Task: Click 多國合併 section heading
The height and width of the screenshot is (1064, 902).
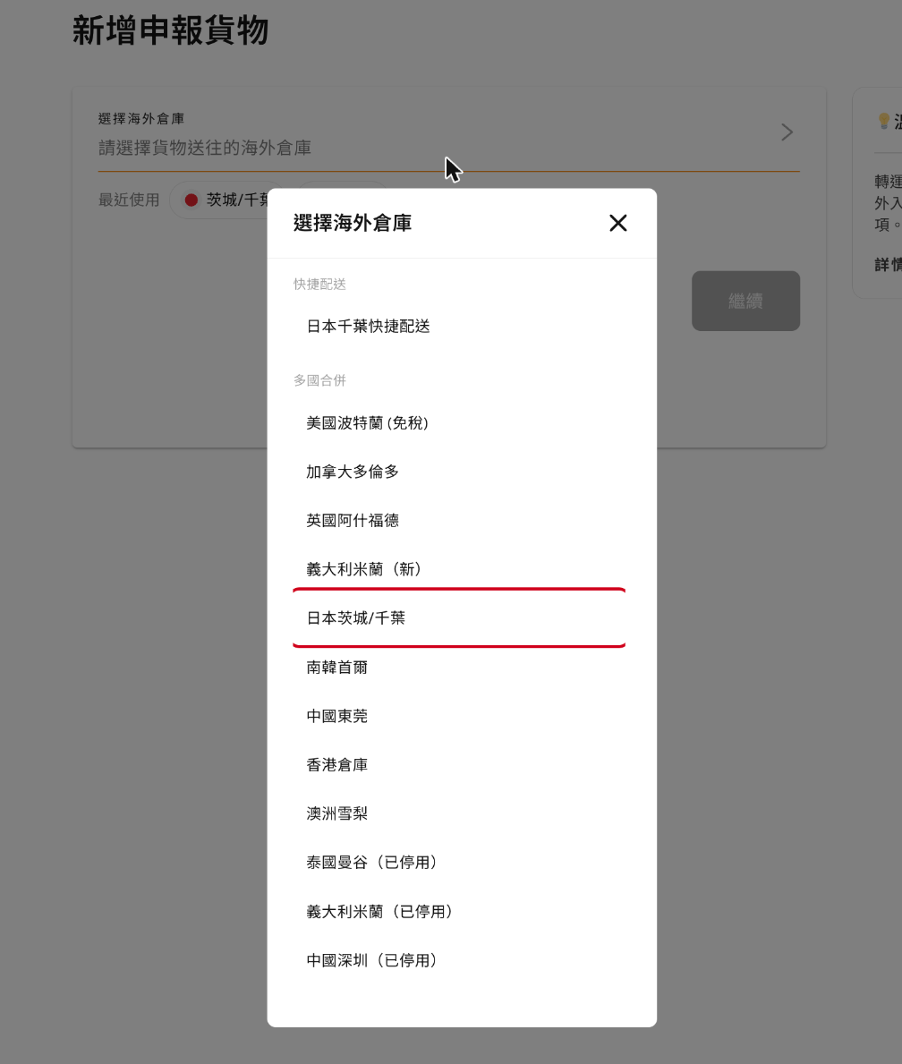Action: (x=319, y=380)
